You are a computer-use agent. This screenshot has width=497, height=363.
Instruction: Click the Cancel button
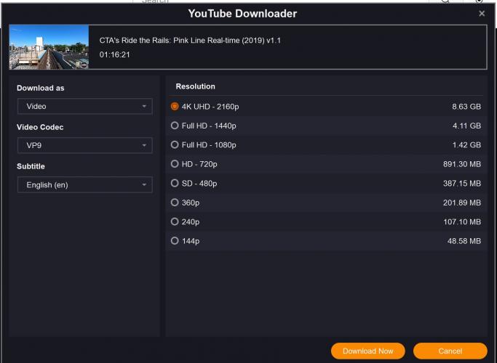pos(450,351)
